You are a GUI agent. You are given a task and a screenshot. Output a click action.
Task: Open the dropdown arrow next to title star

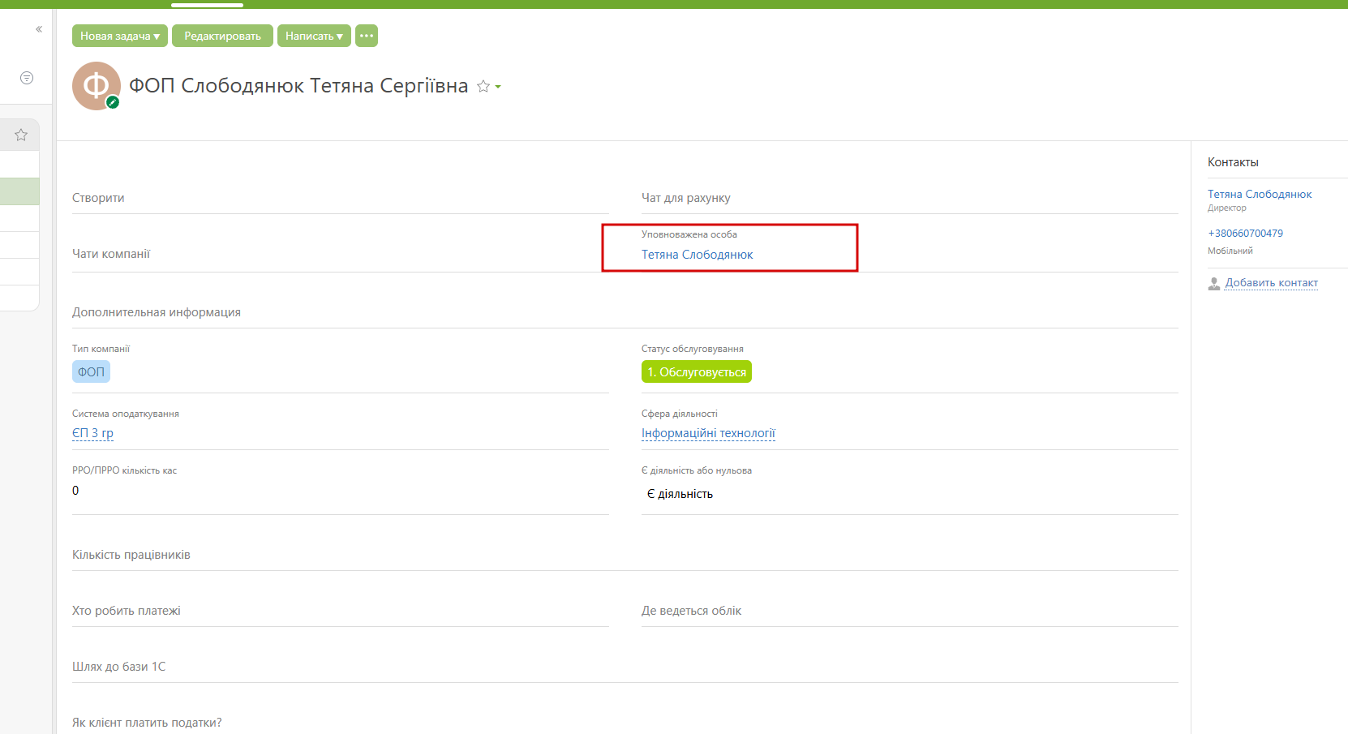coord(498,87)
